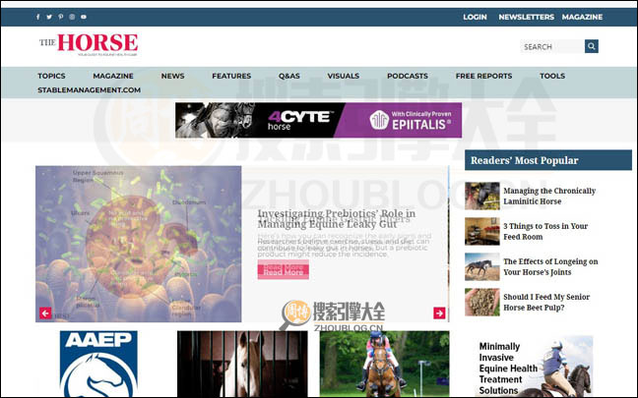Viewport: 638px width, 398px height.
Task: Open Free Reports menu item
Action: coord(483,76)
